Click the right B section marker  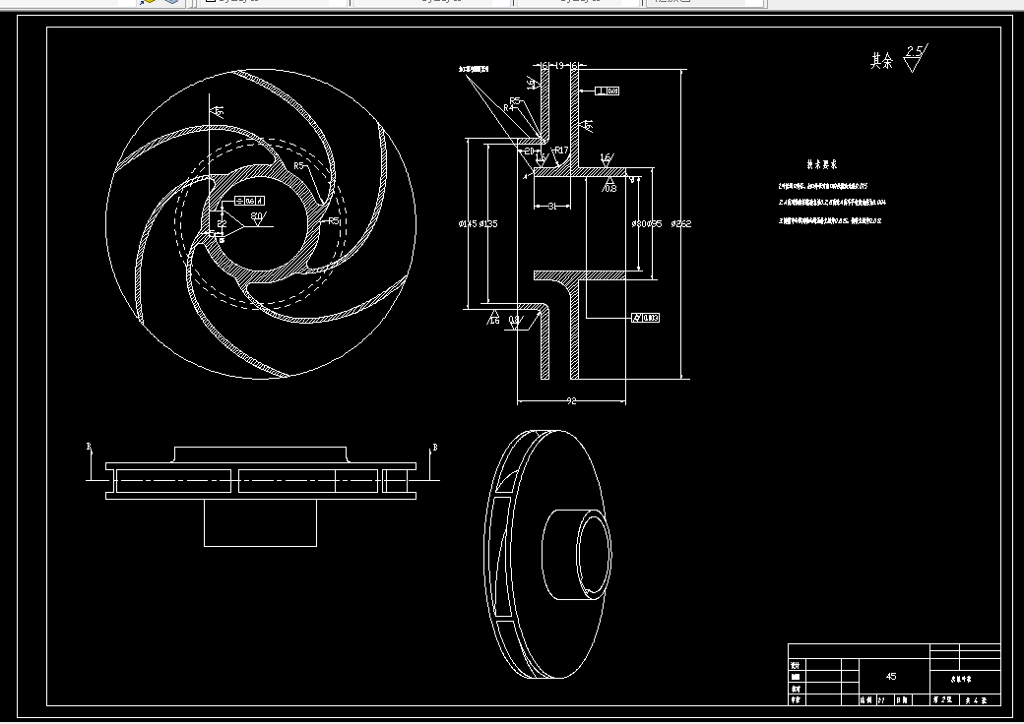[435, 448]
